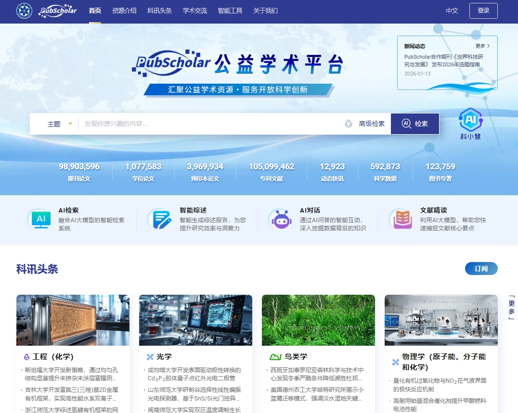Click the 登录 login button

(x=483, y=10)
